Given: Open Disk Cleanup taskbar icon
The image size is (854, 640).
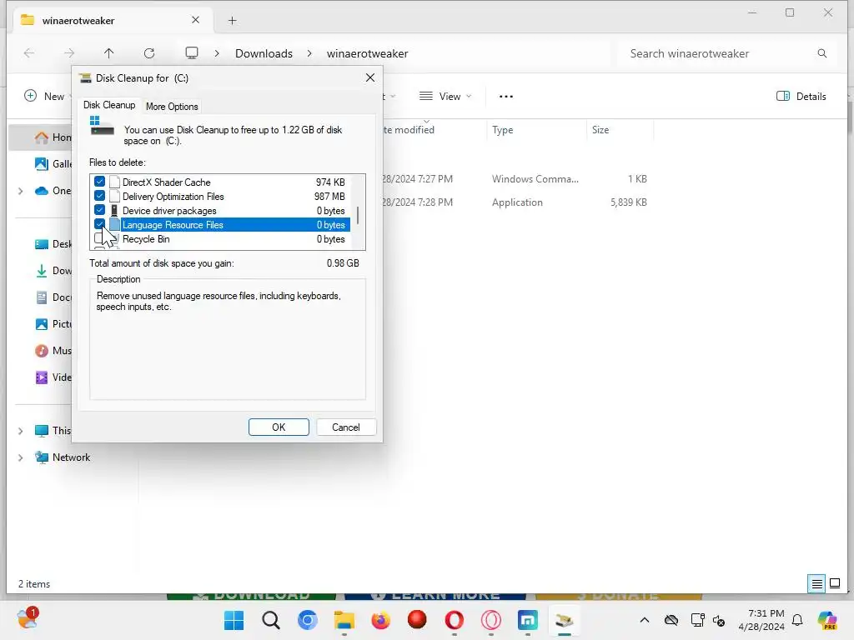Looking at the screenshot, I should (x=565, y=620).
